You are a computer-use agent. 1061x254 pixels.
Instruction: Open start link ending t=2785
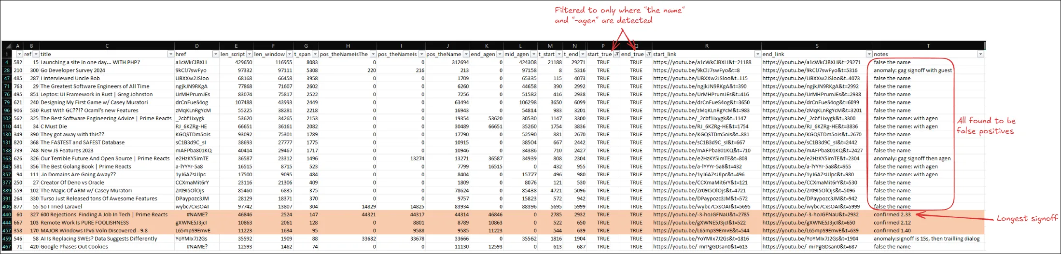[701, 214]
